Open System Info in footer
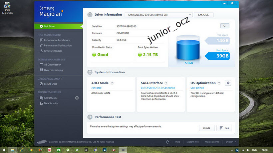This screenshot has width=273, height=153. point(192,142)
